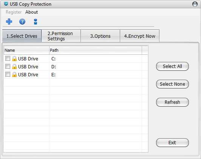Click the lock icon on D: row
This screenshot has height=159, width=201.
(14, 66)
